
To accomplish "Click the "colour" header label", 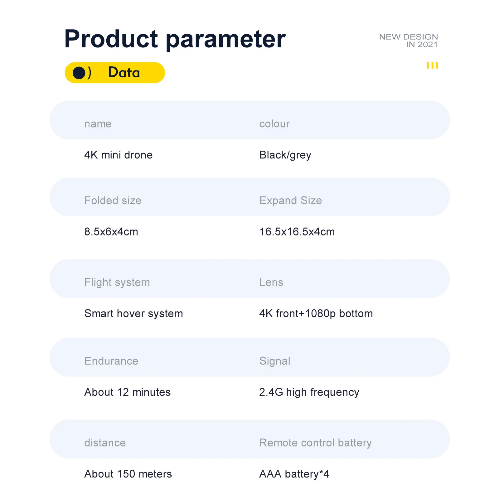I will coord(274,124).
